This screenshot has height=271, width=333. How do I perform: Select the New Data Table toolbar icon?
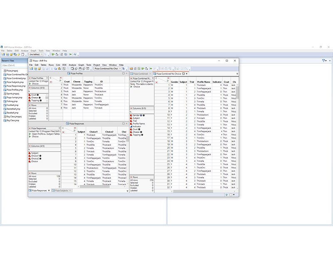tap(32, 70)
